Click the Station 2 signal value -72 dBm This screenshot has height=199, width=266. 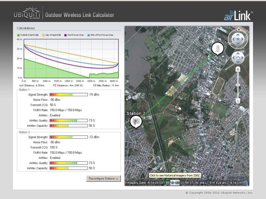[x=94, y=137]
